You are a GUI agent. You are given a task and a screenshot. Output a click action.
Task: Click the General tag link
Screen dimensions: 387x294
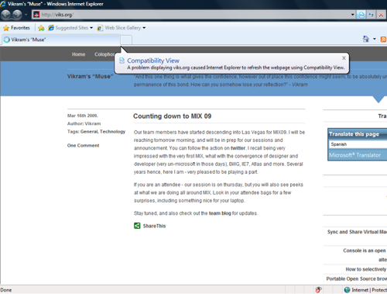pyautogui.click(x=89, y=132)
